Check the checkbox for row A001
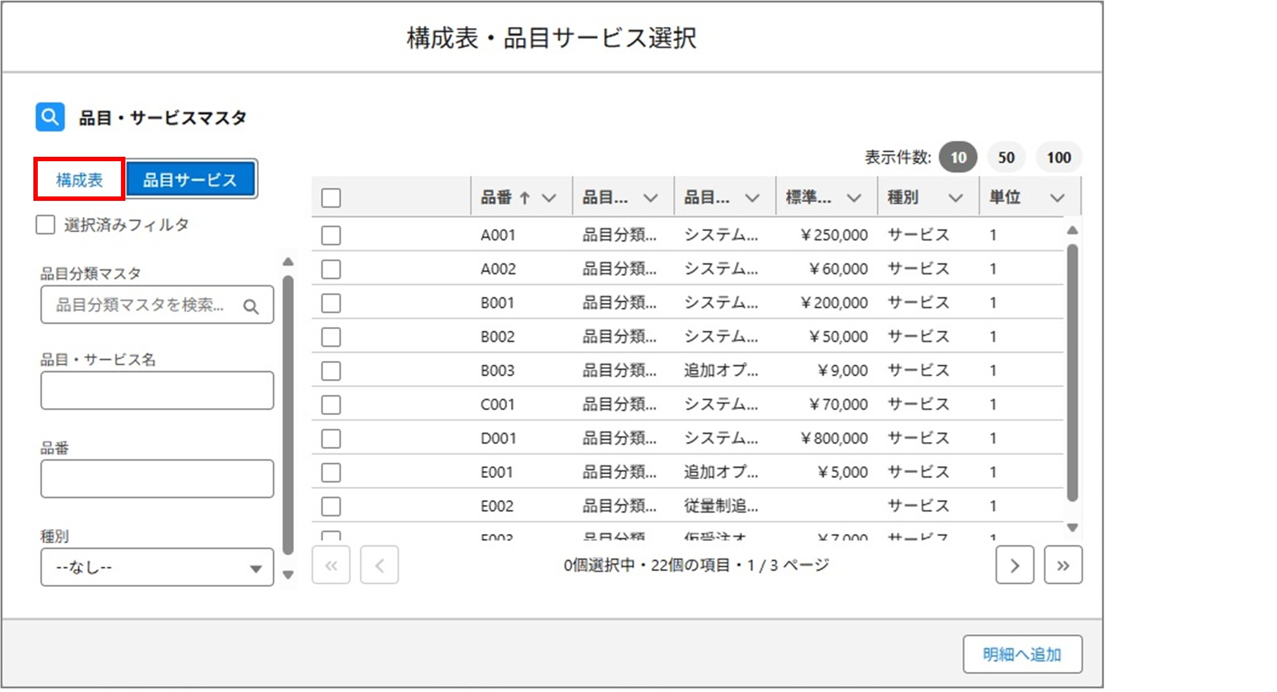 pos(330,235)
